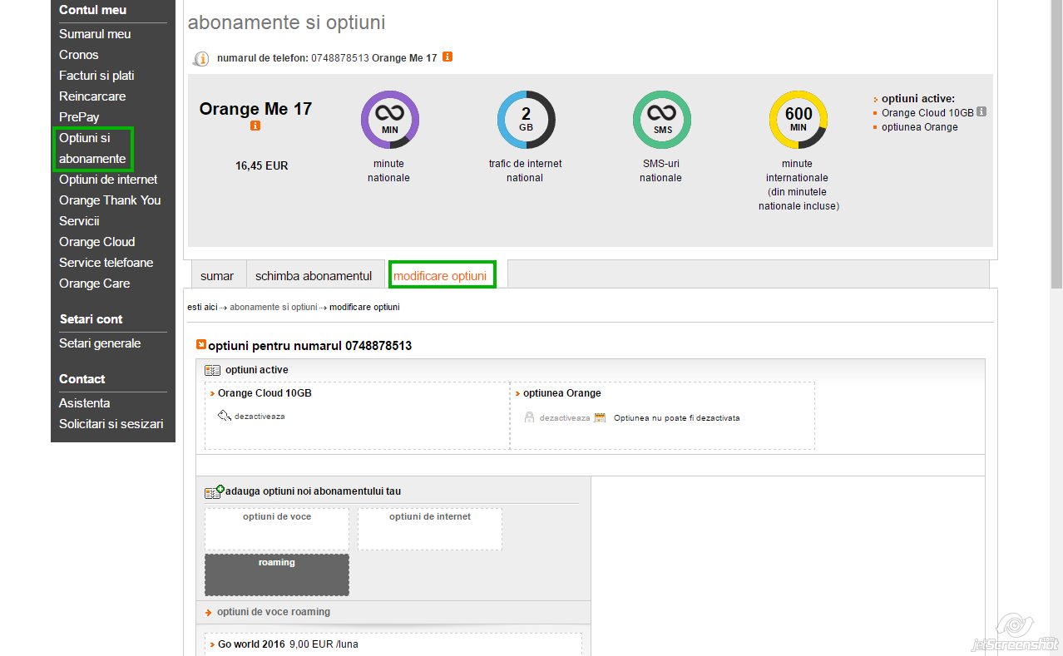Click the add-options icon beside 'adauga optiuni noi'

tap(215, 492)
